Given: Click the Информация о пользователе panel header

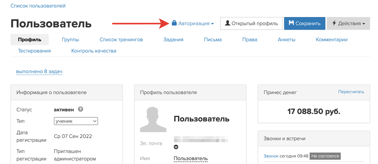Looking at the screenshot, I should pos(67,92).
